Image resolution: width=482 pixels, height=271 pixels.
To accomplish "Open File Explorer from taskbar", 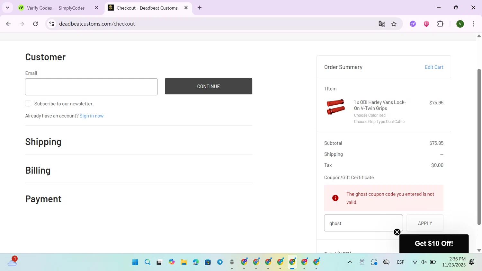I will tap(184, 262).
